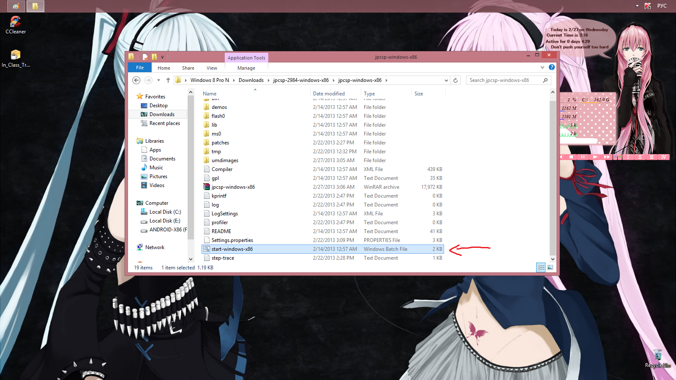The width and height of the screenshot is (676, 380).
Task: Select the patches folder icon
Action: pos(207,143)
